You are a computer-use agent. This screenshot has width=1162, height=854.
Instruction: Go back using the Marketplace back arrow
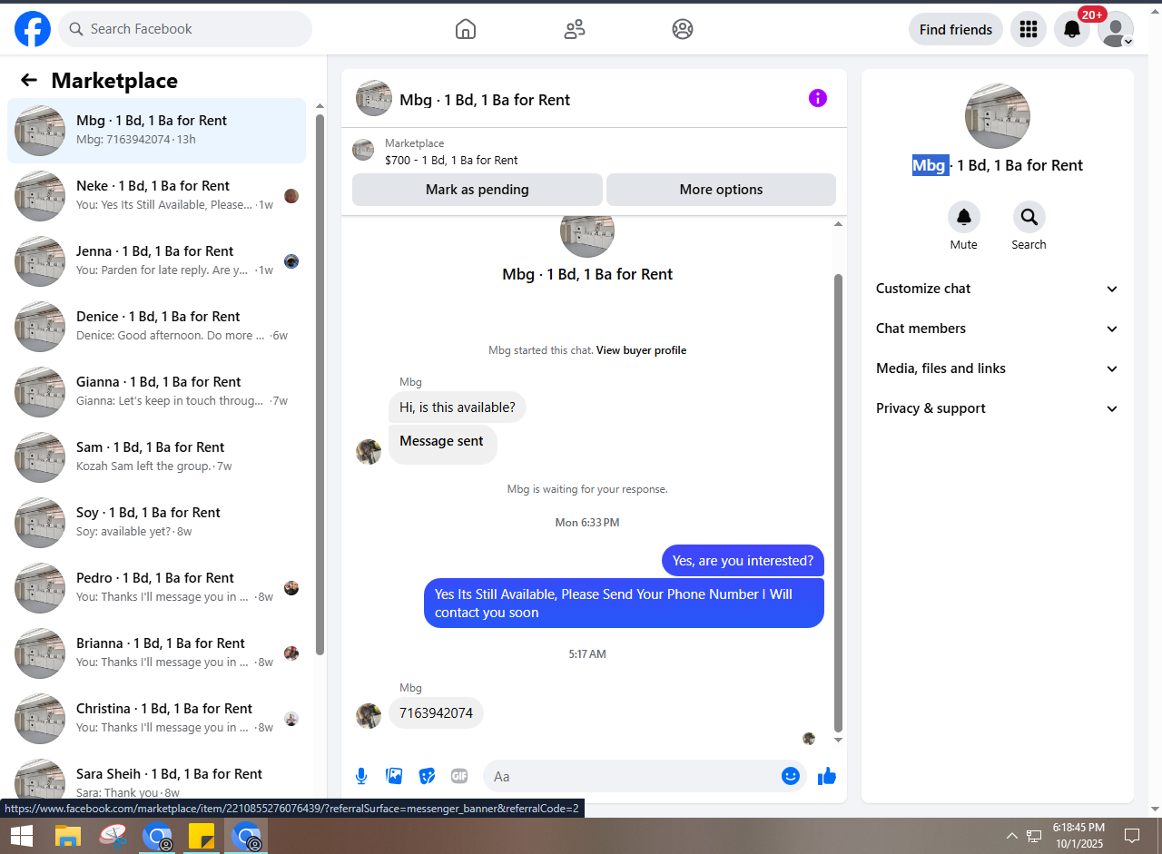coord(29,81)
